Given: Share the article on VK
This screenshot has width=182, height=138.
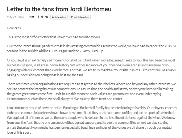Looking at the screenshot, I should tap(47, 17).
